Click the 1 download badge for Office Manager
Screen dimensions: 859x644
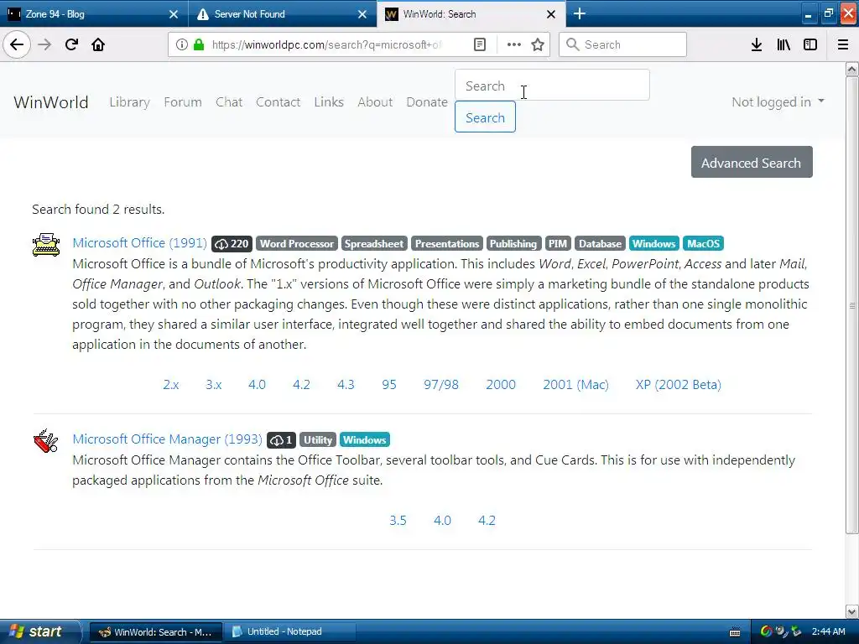pos(281,439)
